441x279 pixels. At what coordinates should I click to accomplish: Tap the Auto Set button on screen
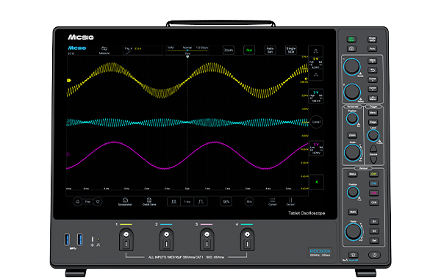tap(270, 50)
